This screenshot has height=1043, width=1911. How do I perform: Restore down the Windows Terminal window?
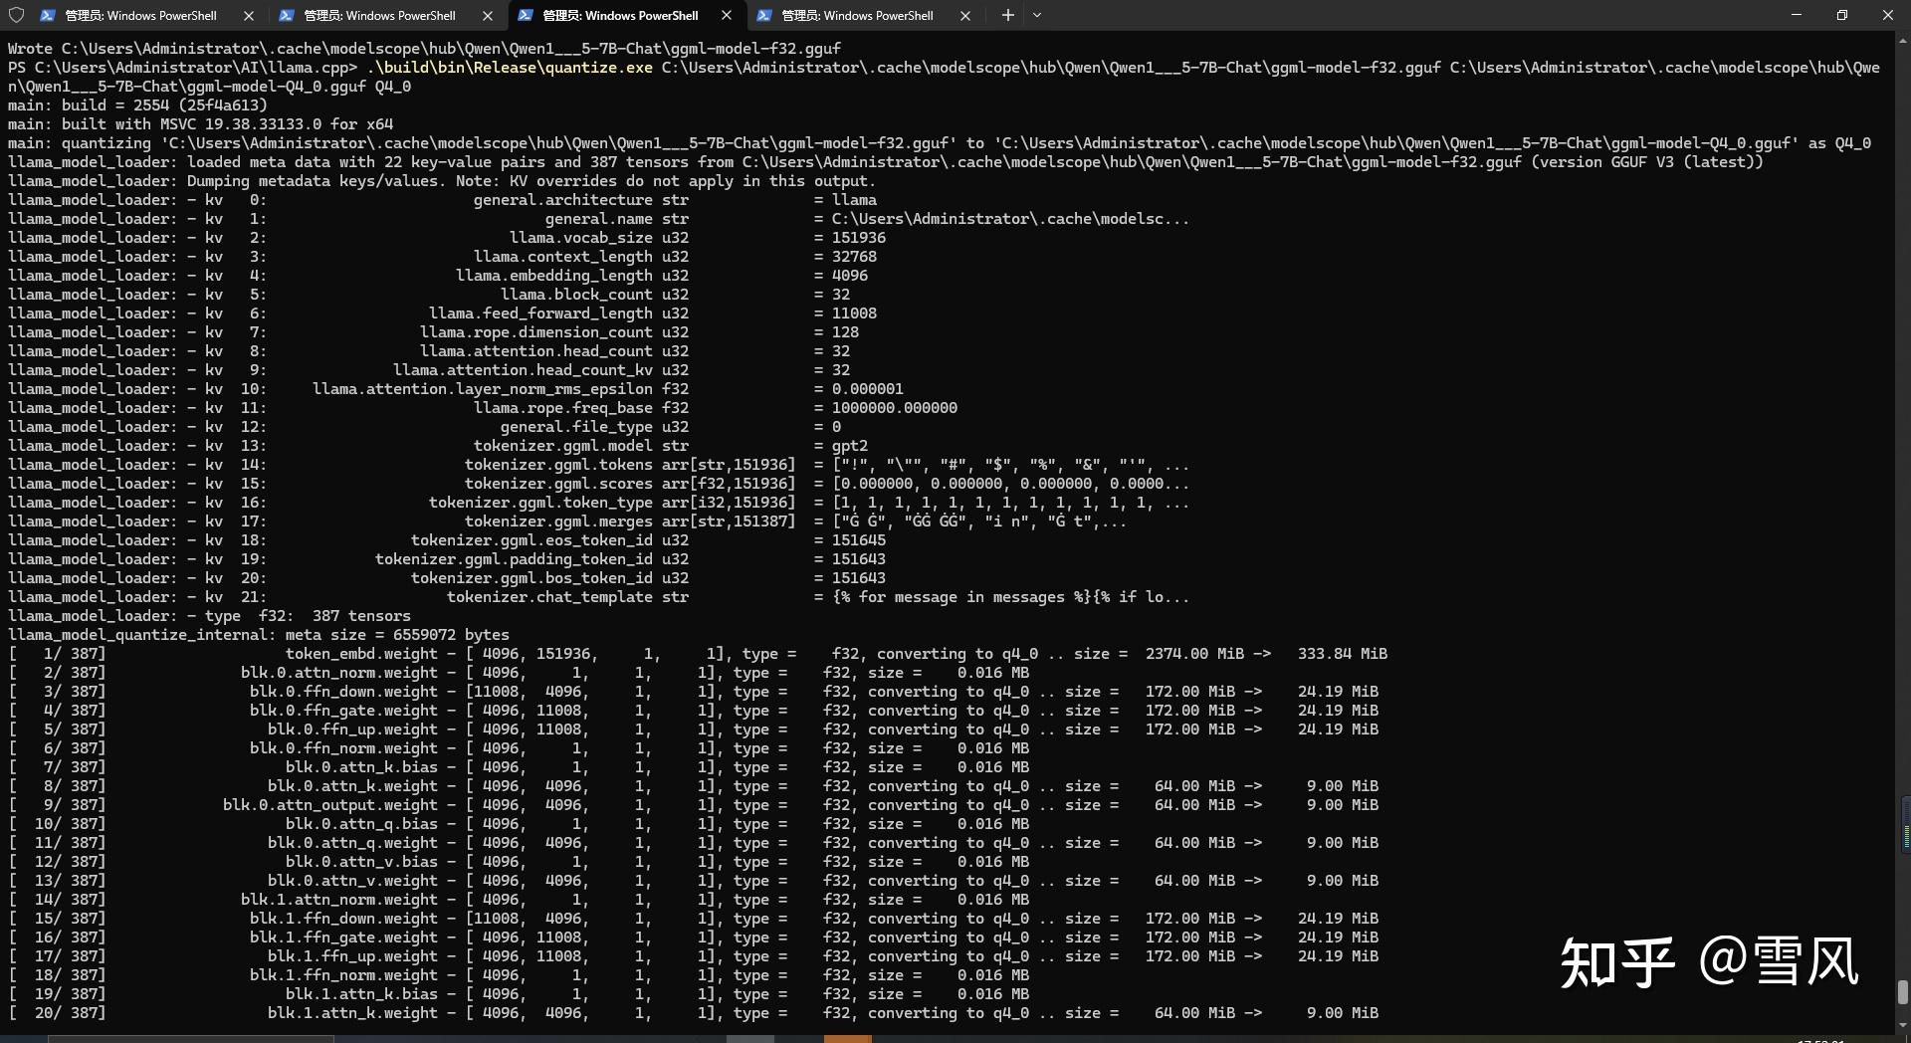pos(1842,15)
